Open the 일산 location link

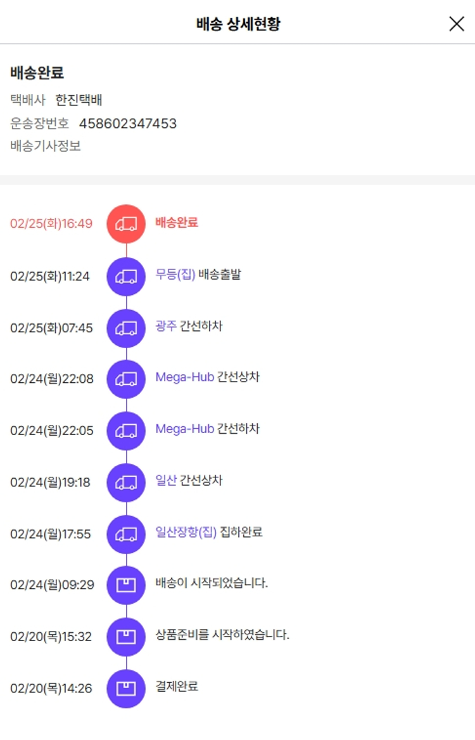[x=166, y=481]
